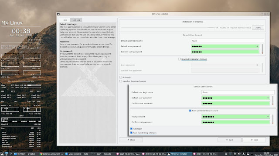Switch to the Live Log tab
This screenshot has width=279, height=156.
[x=76, y=20]
